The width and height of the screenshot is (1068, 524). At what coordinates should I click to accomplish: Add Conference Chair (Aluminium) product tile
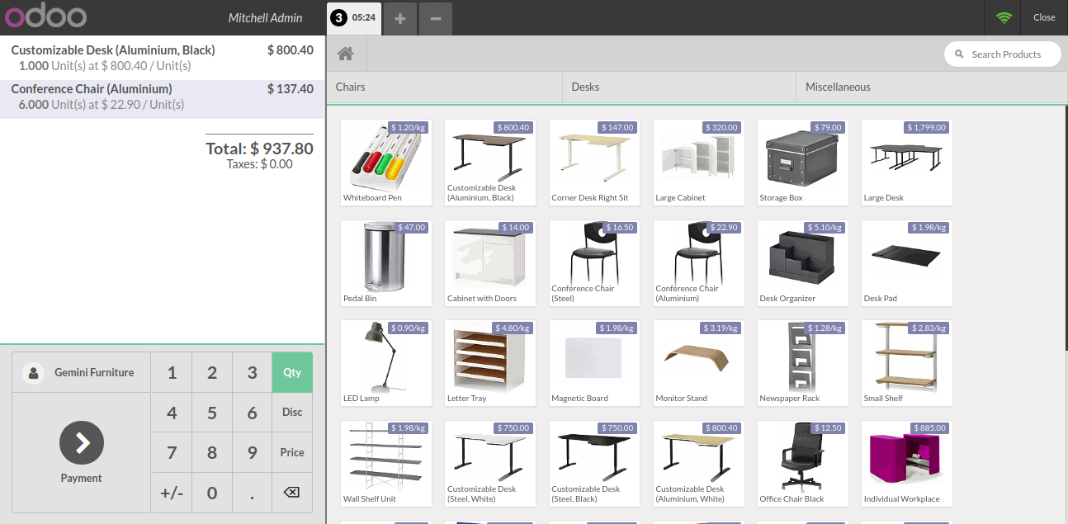[x=698, y=263]
